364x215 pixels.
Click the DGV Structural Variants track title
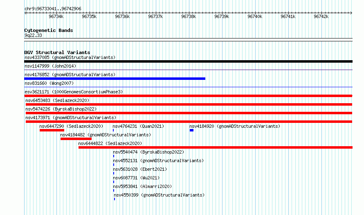[x=57, y=52]
